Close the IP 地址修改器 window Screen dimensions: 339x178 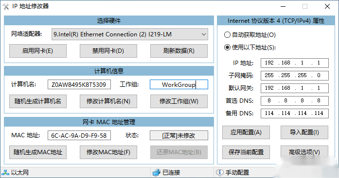[x=327, y=6]
